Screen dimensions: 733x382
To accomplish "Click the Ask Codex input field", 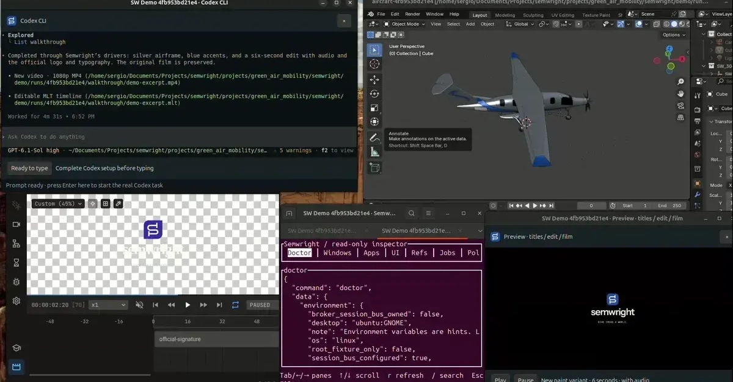I will pyautogui.click(x=178, y=136).
